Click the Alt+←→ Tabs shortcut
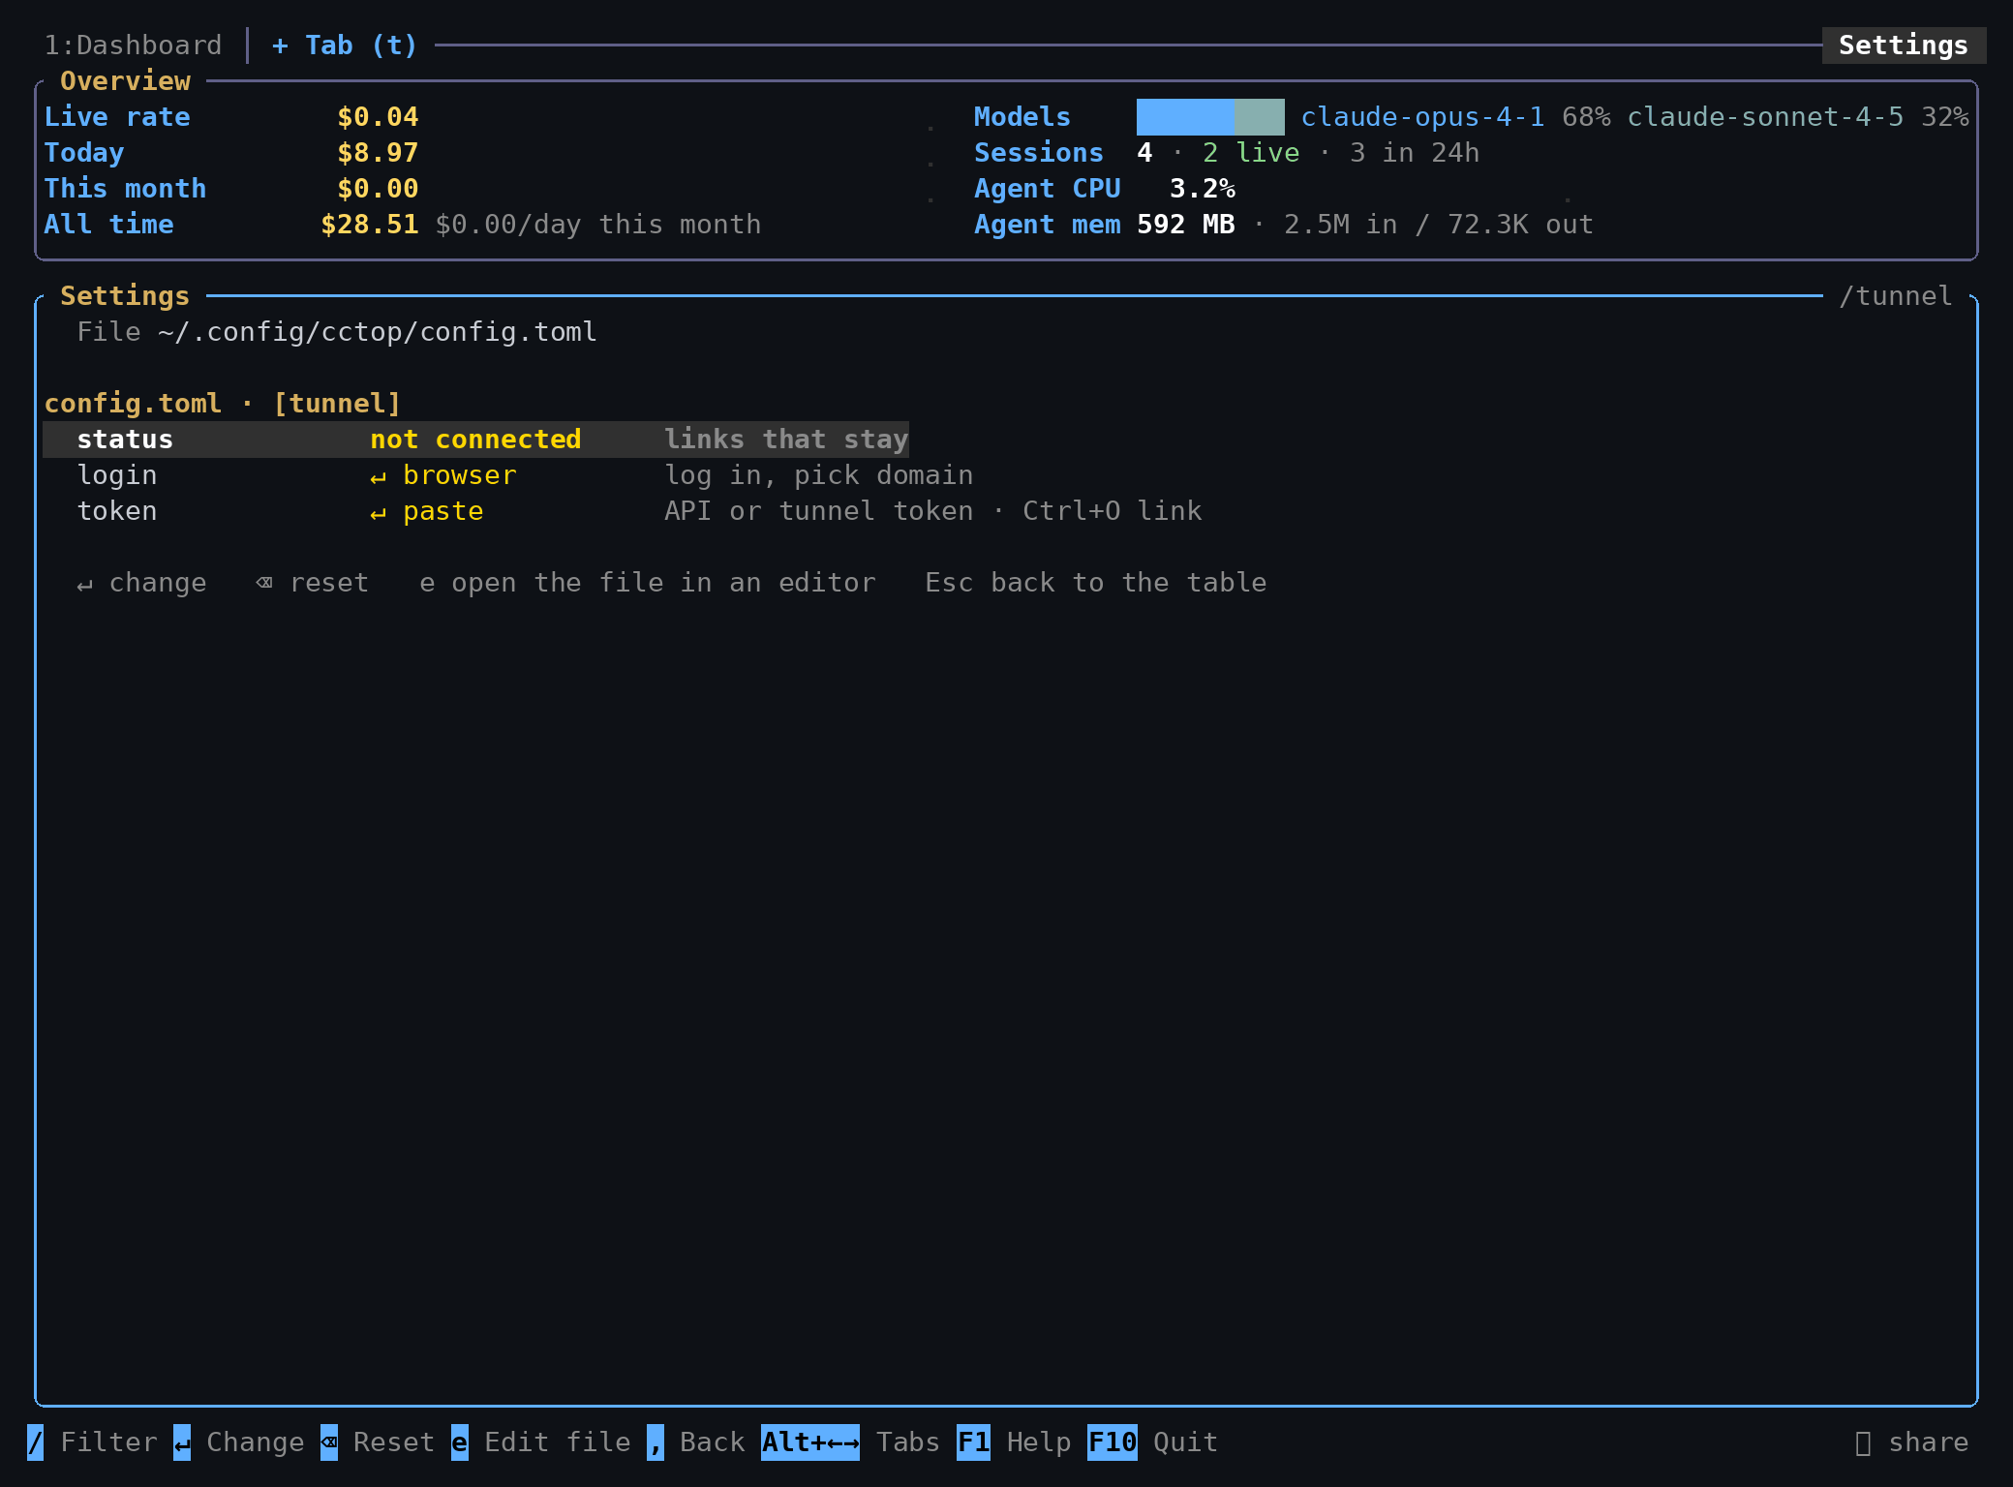The height and width of the screenshot is (1487, 2013). coord(810,1442)
